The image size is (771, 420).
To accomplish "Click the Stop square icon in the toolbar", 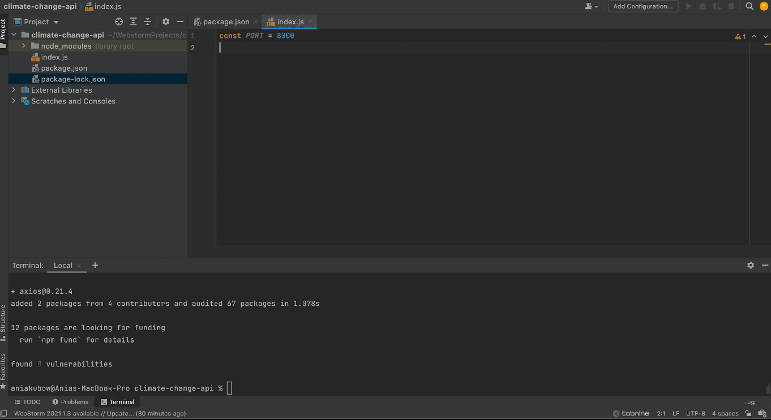I will tap(731, 6).
